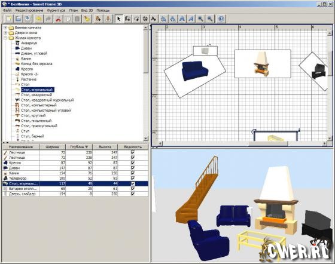Select the blue sofa in the plan
This screenshot has height=264, width=335.
tap(194, 70)
